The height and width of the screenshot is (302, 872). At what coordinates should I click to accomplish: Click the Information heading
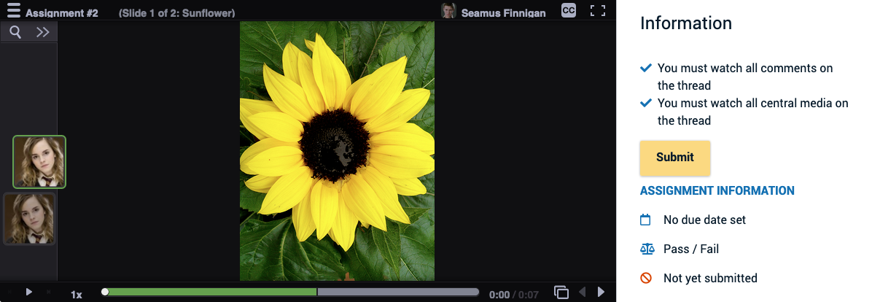[685, 23]
